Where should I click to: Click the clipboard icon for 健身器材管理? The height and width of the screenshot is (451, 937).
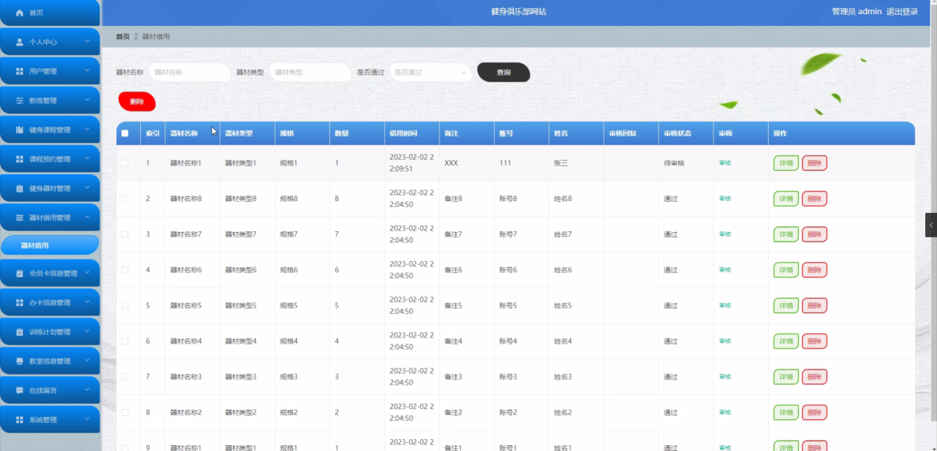coord(20,189)
